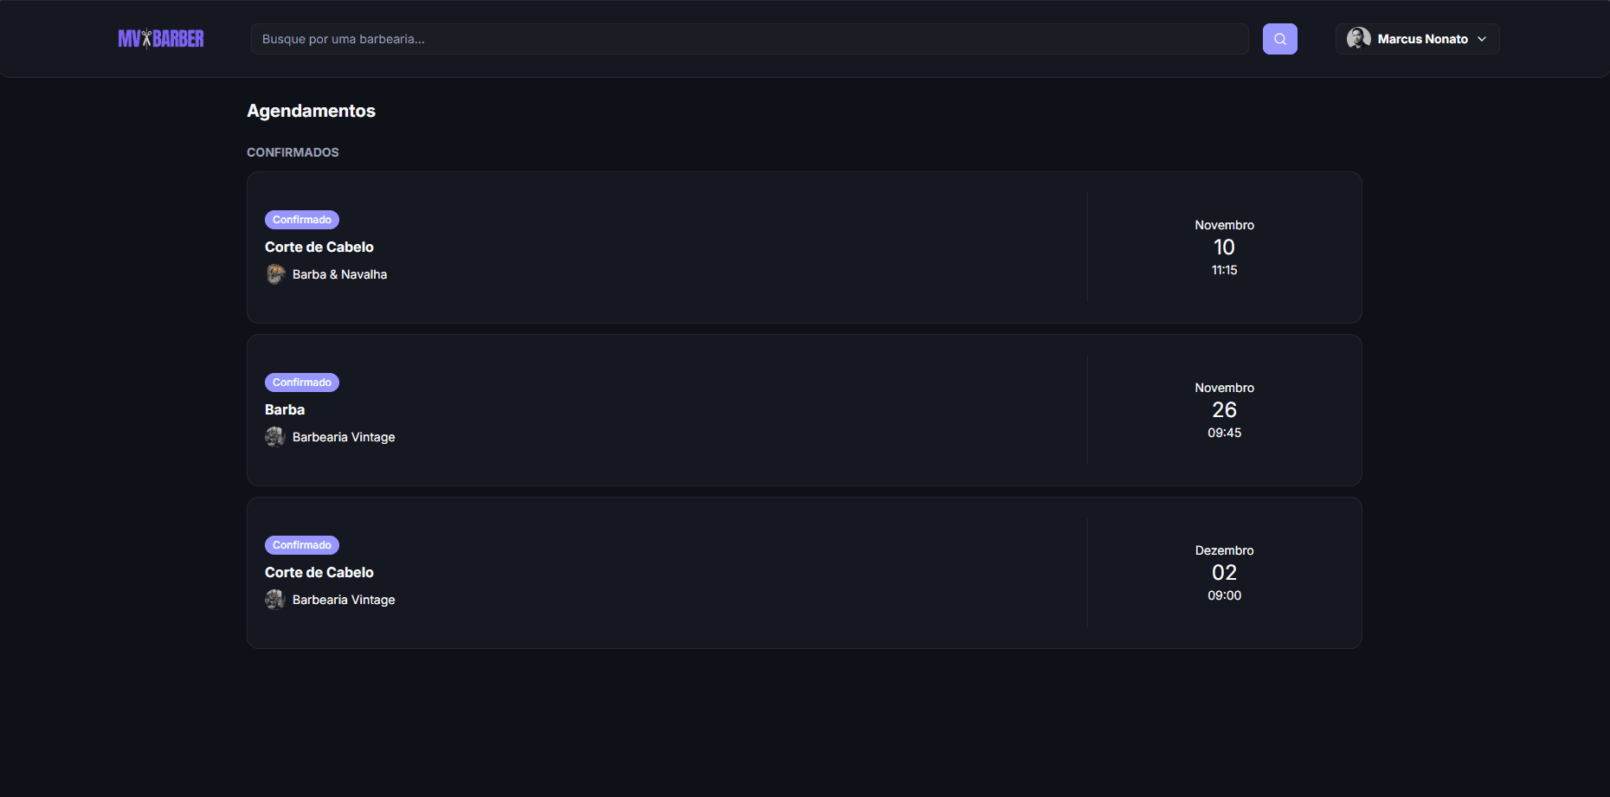This screenshot has height=797, width=1610.
Task: Click the Barba & Navalha shop avatar
Action: (x=275, y=274)
